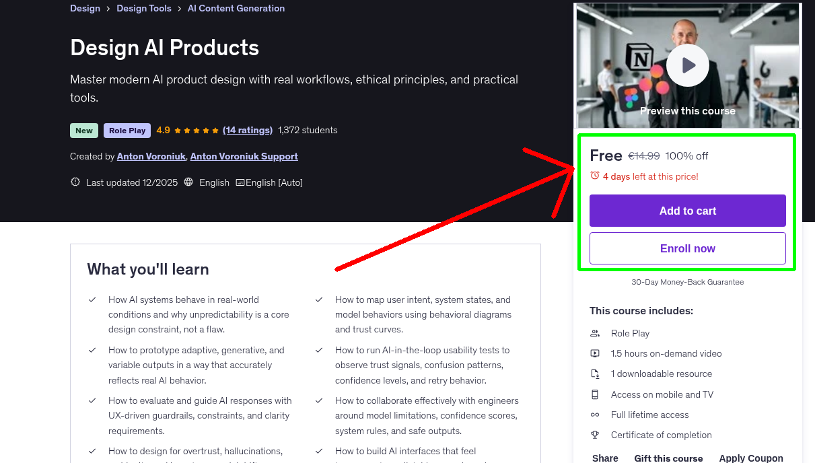Open the 14 ratings link
This screenshot has width=815, height=463.
[248, 130]
